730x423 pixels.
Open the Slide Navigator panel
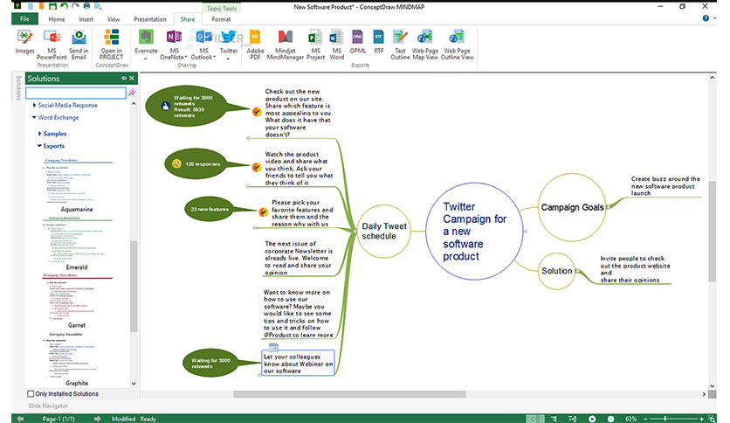click(x=48, y=406)
